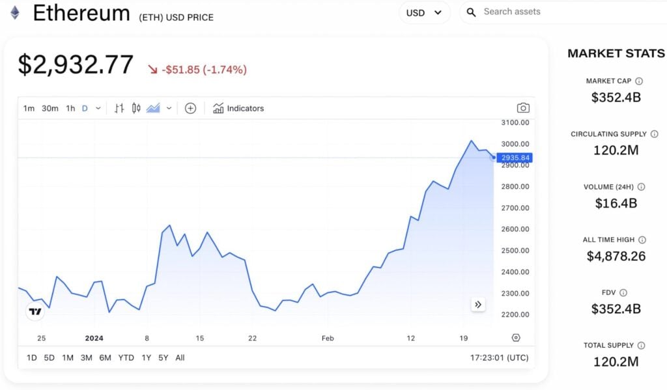Set chart range to All
Image resolution: width=667 pixels, height=390 pixels.
(x=180, y=357)
